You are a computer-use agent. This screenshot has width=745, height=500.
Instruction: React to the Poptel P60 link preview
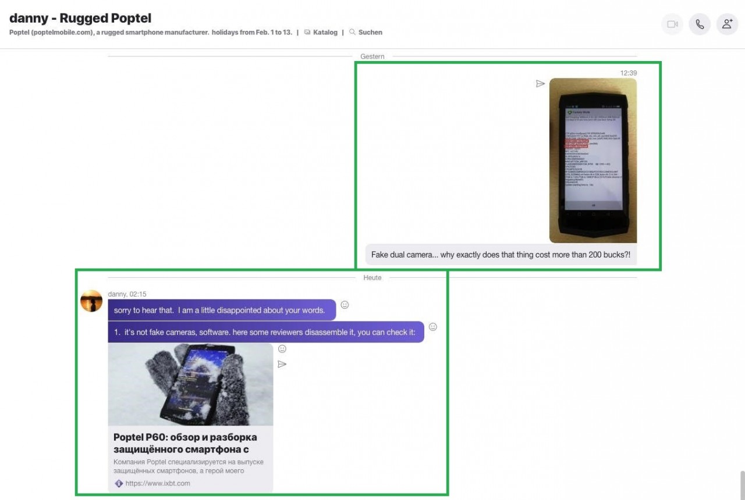(x=282, y=349)
